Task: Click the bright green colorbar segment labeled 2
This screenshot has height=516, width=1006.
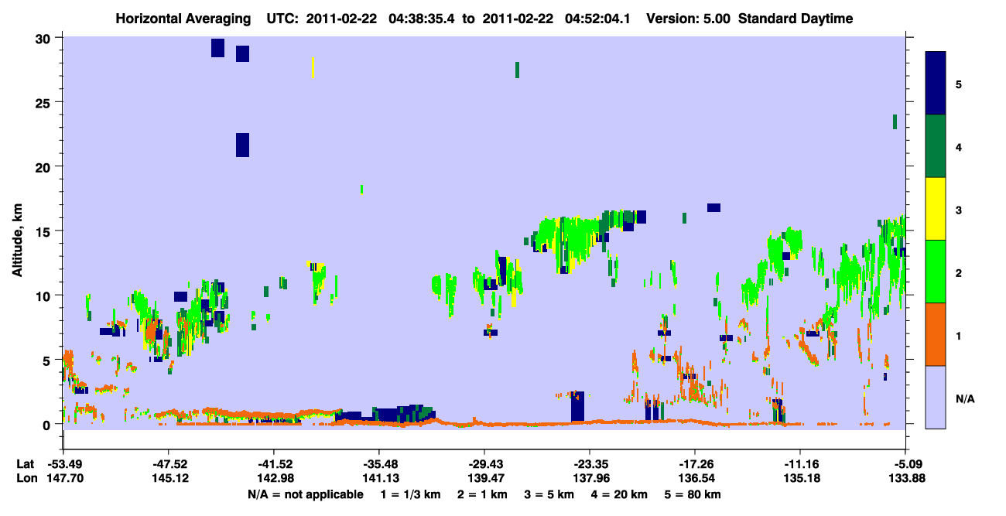Action: tap(936, 272)
